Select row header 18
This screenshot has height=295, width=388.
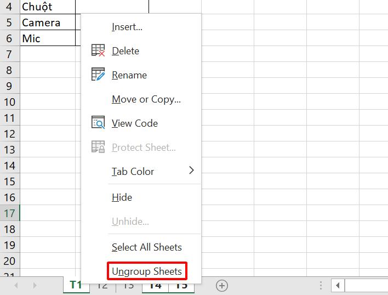coord(10,229)
